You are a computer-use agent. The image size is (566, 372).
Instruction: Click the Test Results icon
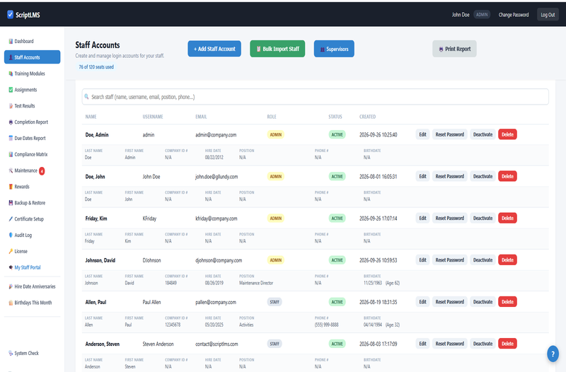click(x=11, y=105)
